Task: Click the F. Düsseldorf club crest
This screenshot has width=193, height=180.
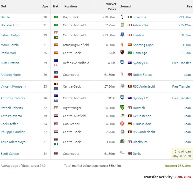Action: pyautogui.click(x=123, y=124)
